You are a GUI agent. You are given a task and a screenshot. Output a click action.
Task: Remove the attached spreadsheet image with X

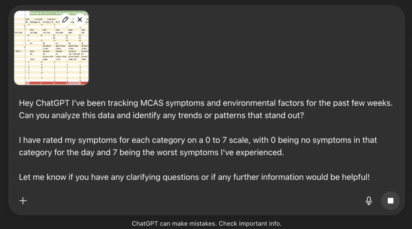point(80,19)
